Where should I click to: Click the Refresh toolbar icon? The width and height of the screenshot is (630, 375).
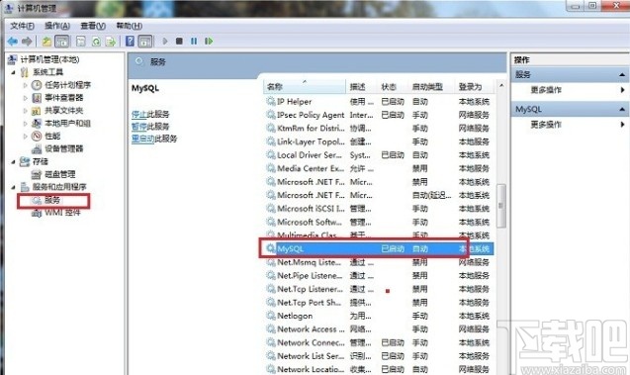click(x=96, y=41)
